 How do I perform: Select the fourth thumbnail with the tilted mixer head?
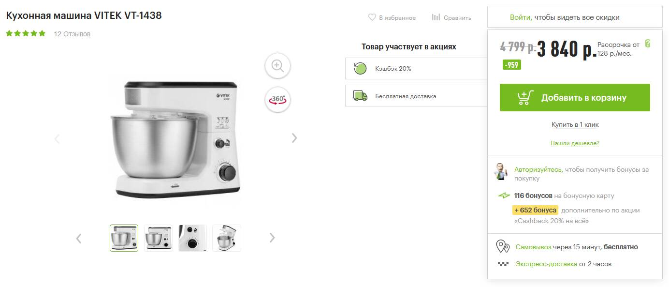click(227, 238)
